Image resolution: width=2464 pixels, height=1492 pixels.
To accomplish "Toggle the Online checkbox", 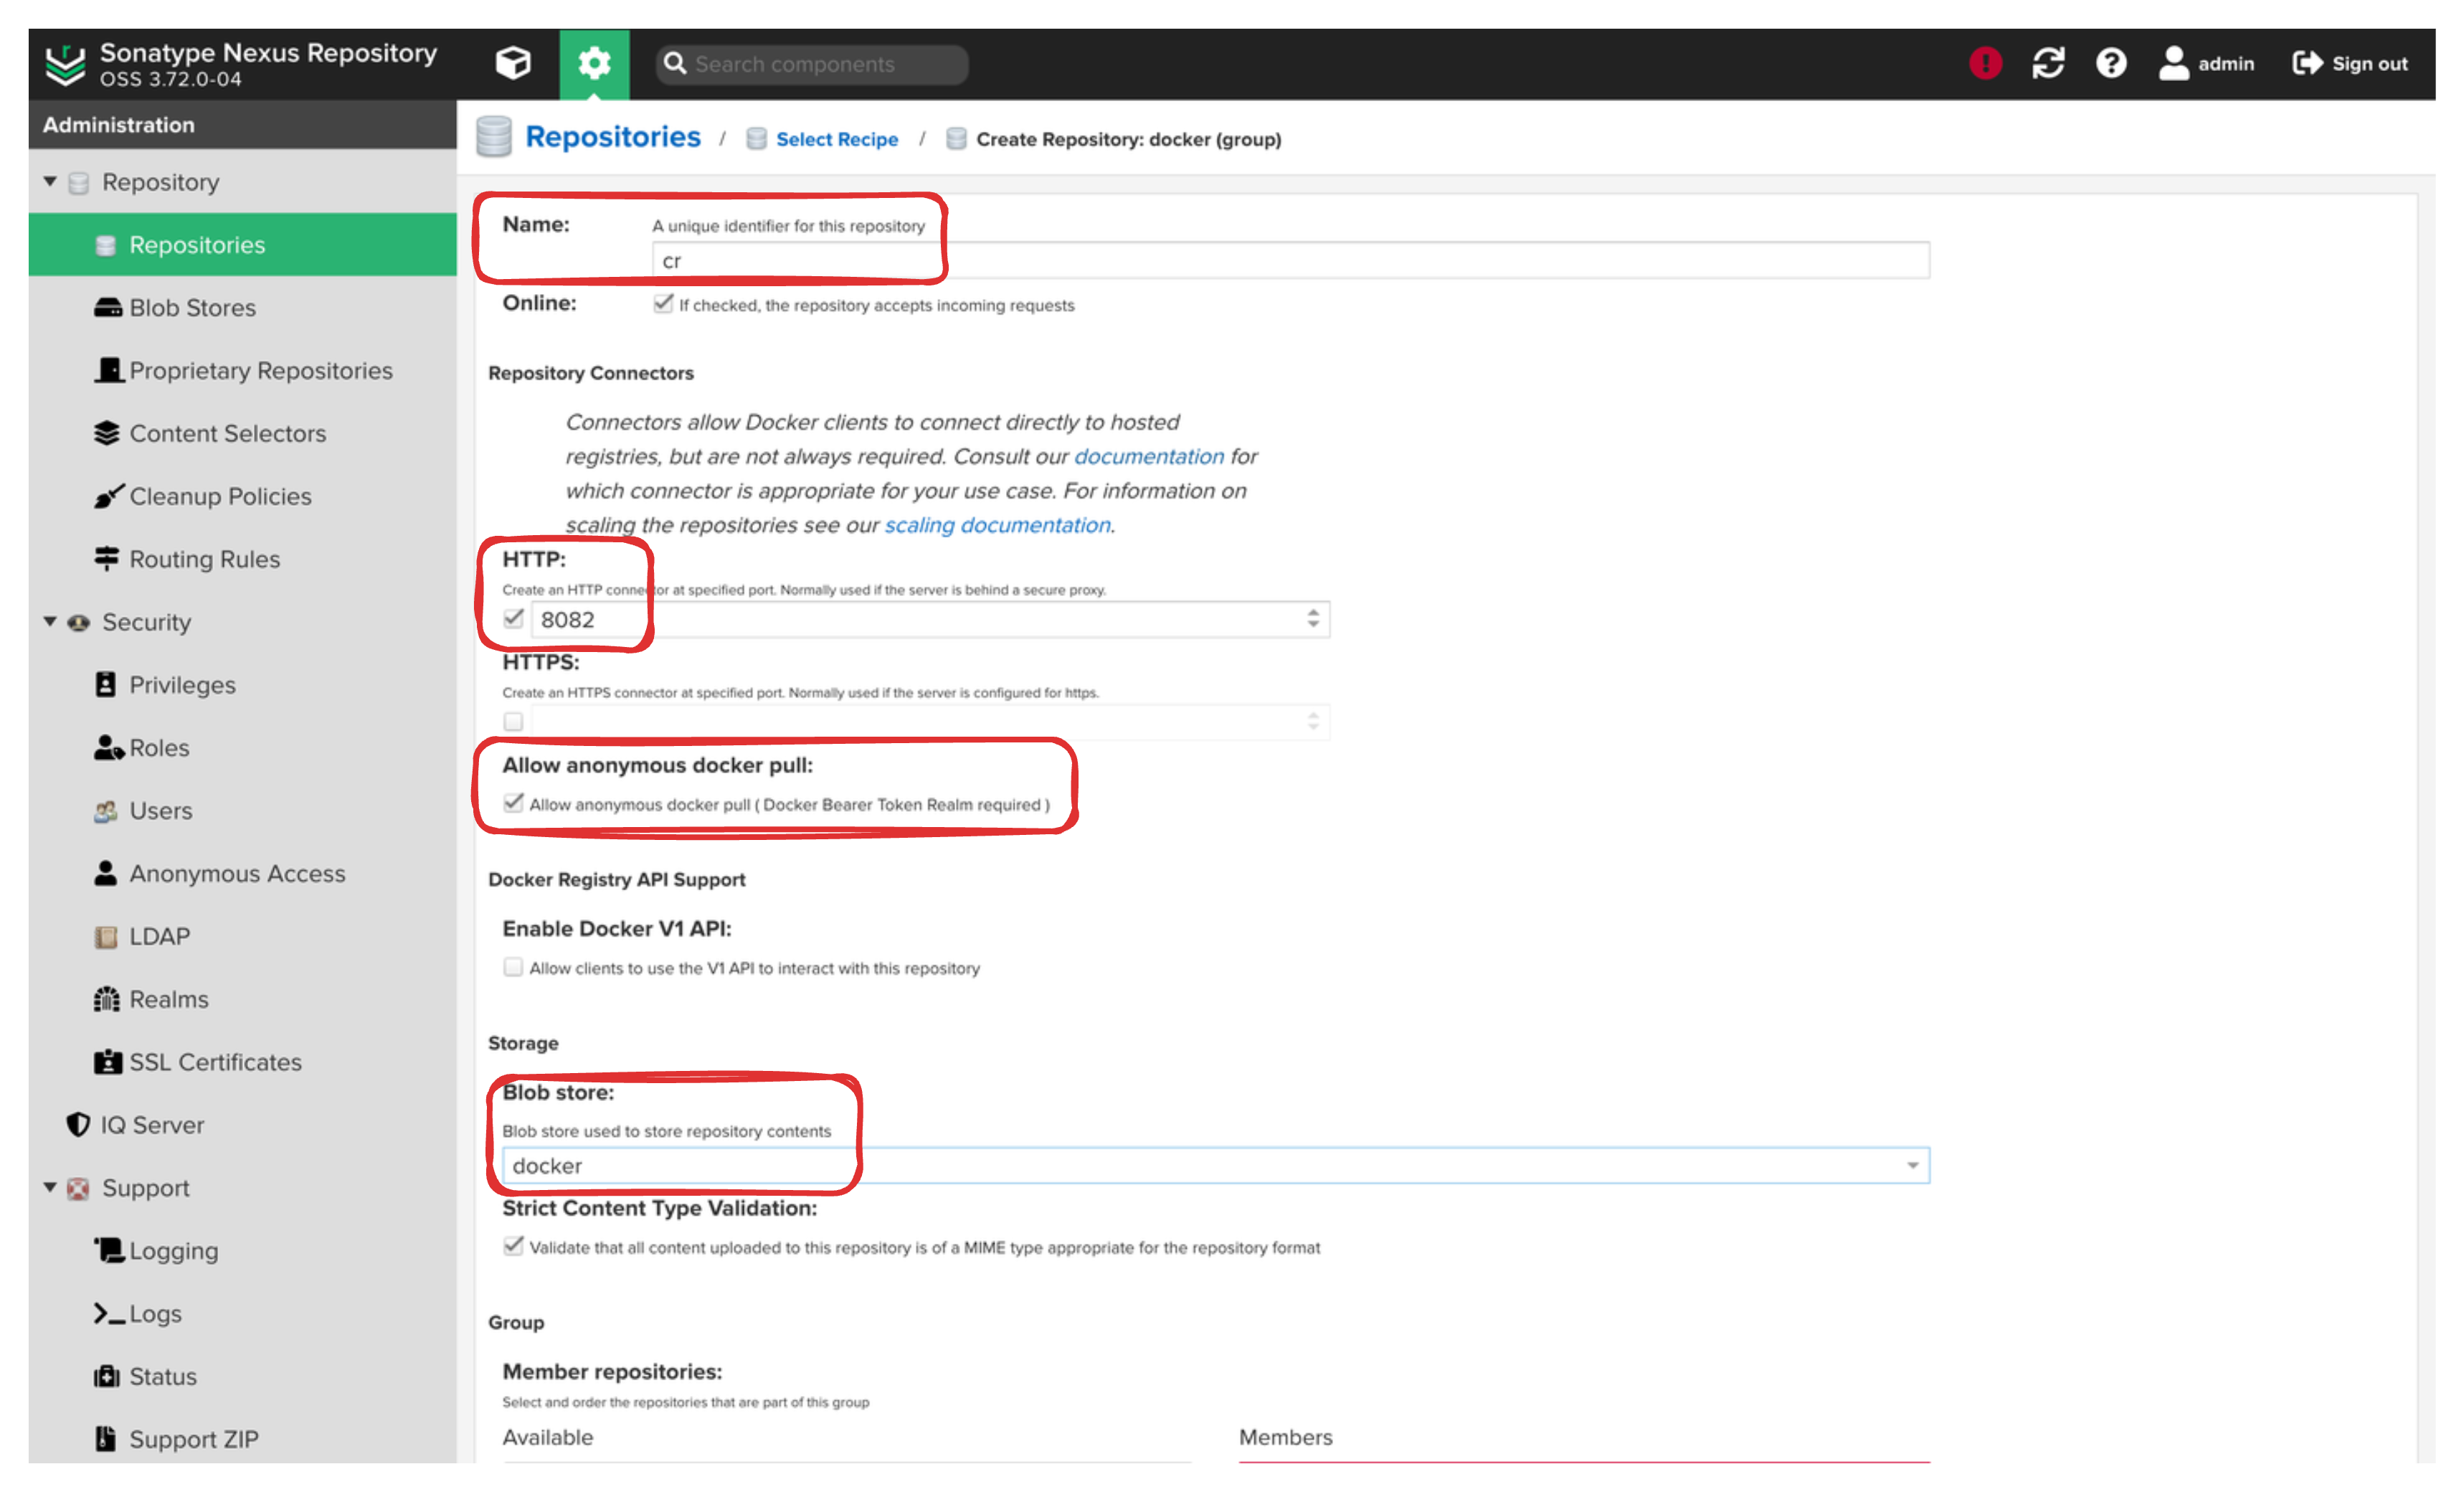I will 663,303.
